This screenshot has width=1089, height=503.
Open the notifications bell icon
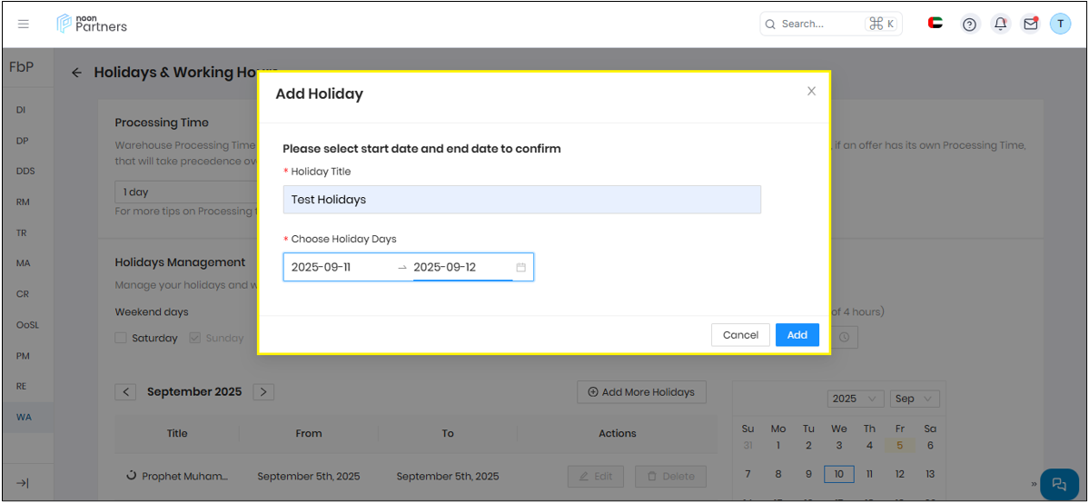pos(1000,25)
